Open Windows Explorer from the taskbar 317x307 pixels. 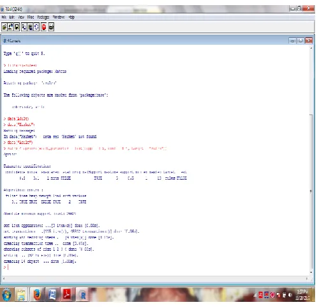[x=21, y=295]
